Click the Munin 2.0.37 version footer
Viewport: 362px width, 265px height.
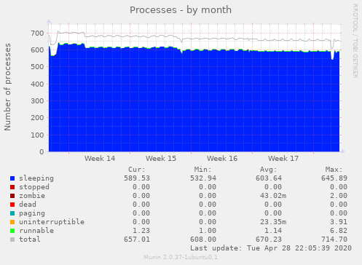pos(181,257)
